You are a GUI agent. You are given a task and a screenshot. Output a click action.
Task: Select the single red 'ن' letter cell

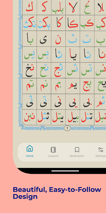(58, 39)
